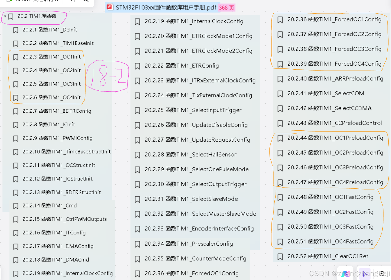Image resolution: width=391 pixels, height=280 pixels.
Task: Click the 368 页 page count badge
Action: pos(227,8)
